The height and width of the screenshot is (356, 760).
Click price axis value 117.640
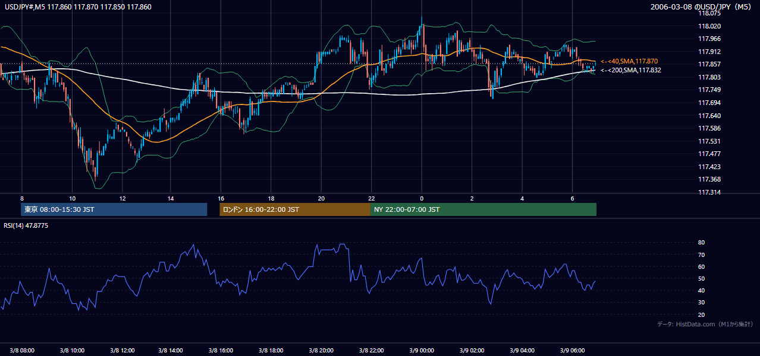coord(709,116)
